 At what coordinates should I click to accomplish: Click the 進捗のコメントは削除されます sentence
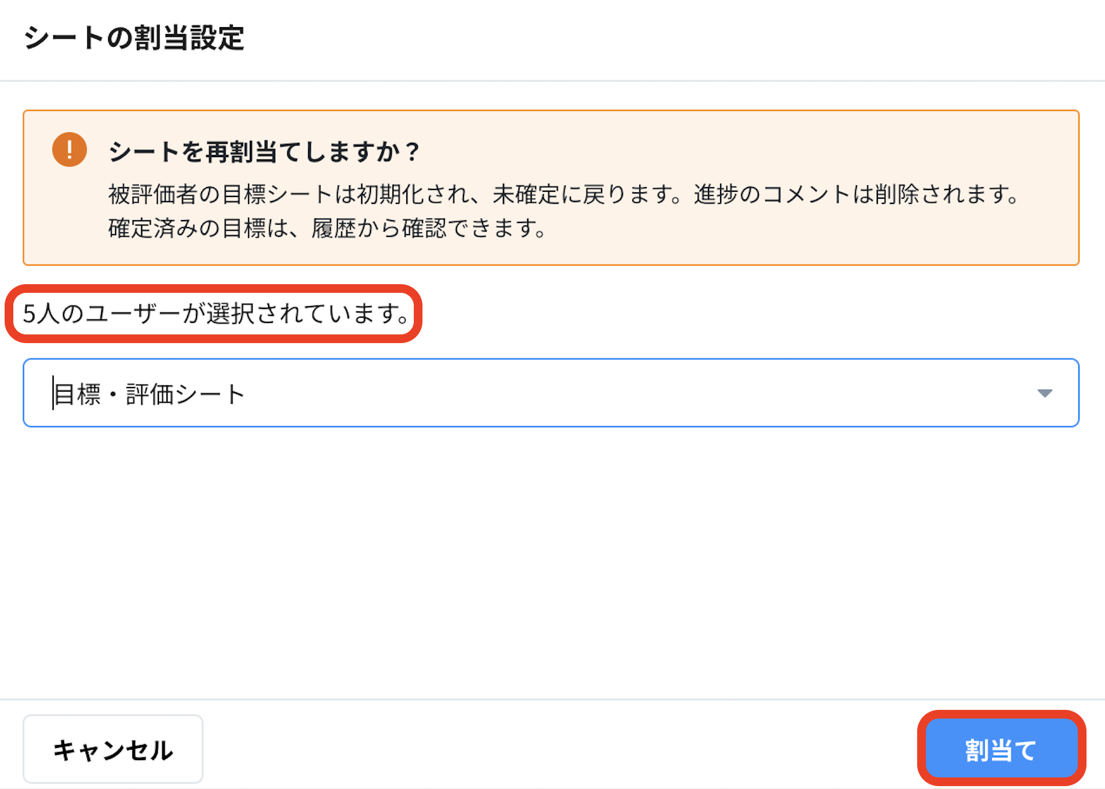point(855,195)
